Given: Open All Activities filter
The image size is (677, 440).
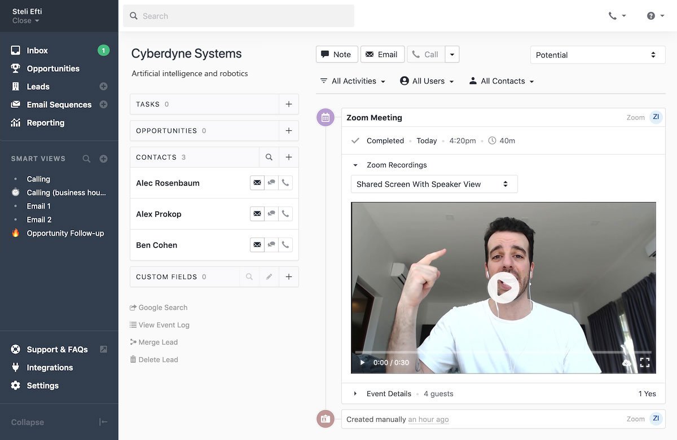Looking at the screenshot, I should click(x=353, y=81).
